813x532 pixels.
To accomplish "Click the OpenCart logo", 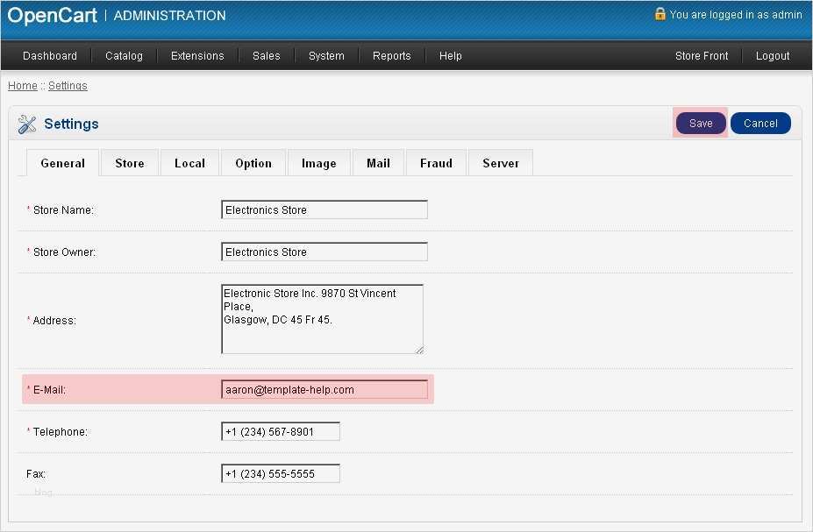I will pyautogui.click(x=52, y=15).
